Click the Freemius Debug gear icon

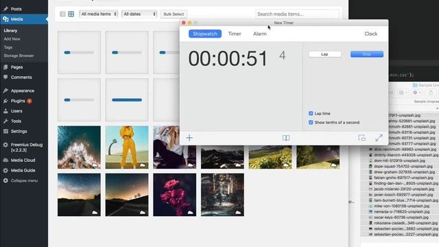5,145
